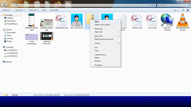Click the 10 folder in address breadcrumb
Screen dimensions: 191x107
point(16,5)
